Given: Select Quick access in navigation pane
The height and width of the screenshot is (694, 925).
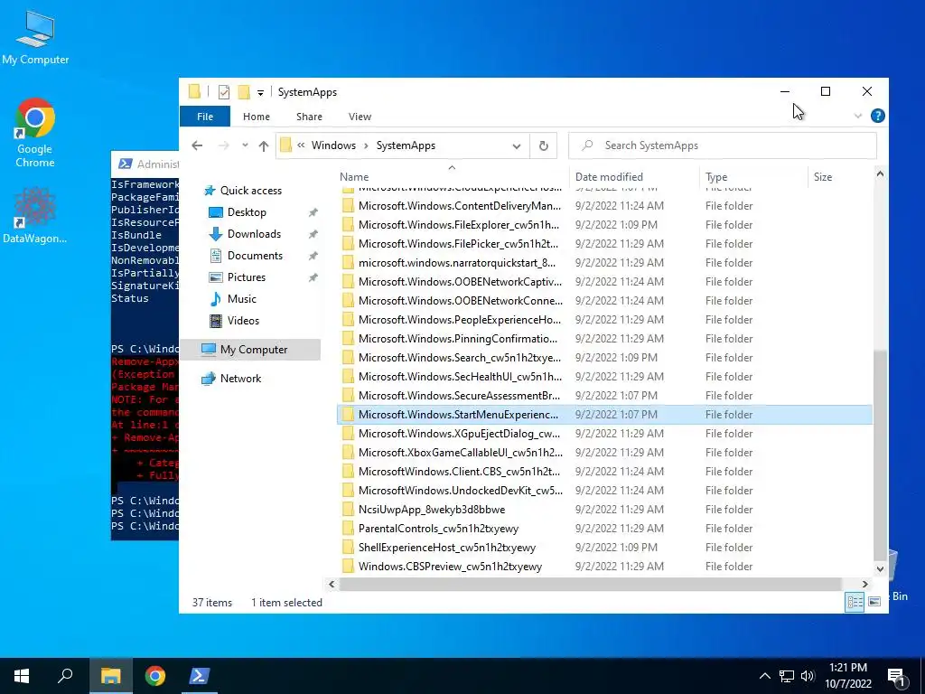Looking at the screenshot, I should point(251,190).
